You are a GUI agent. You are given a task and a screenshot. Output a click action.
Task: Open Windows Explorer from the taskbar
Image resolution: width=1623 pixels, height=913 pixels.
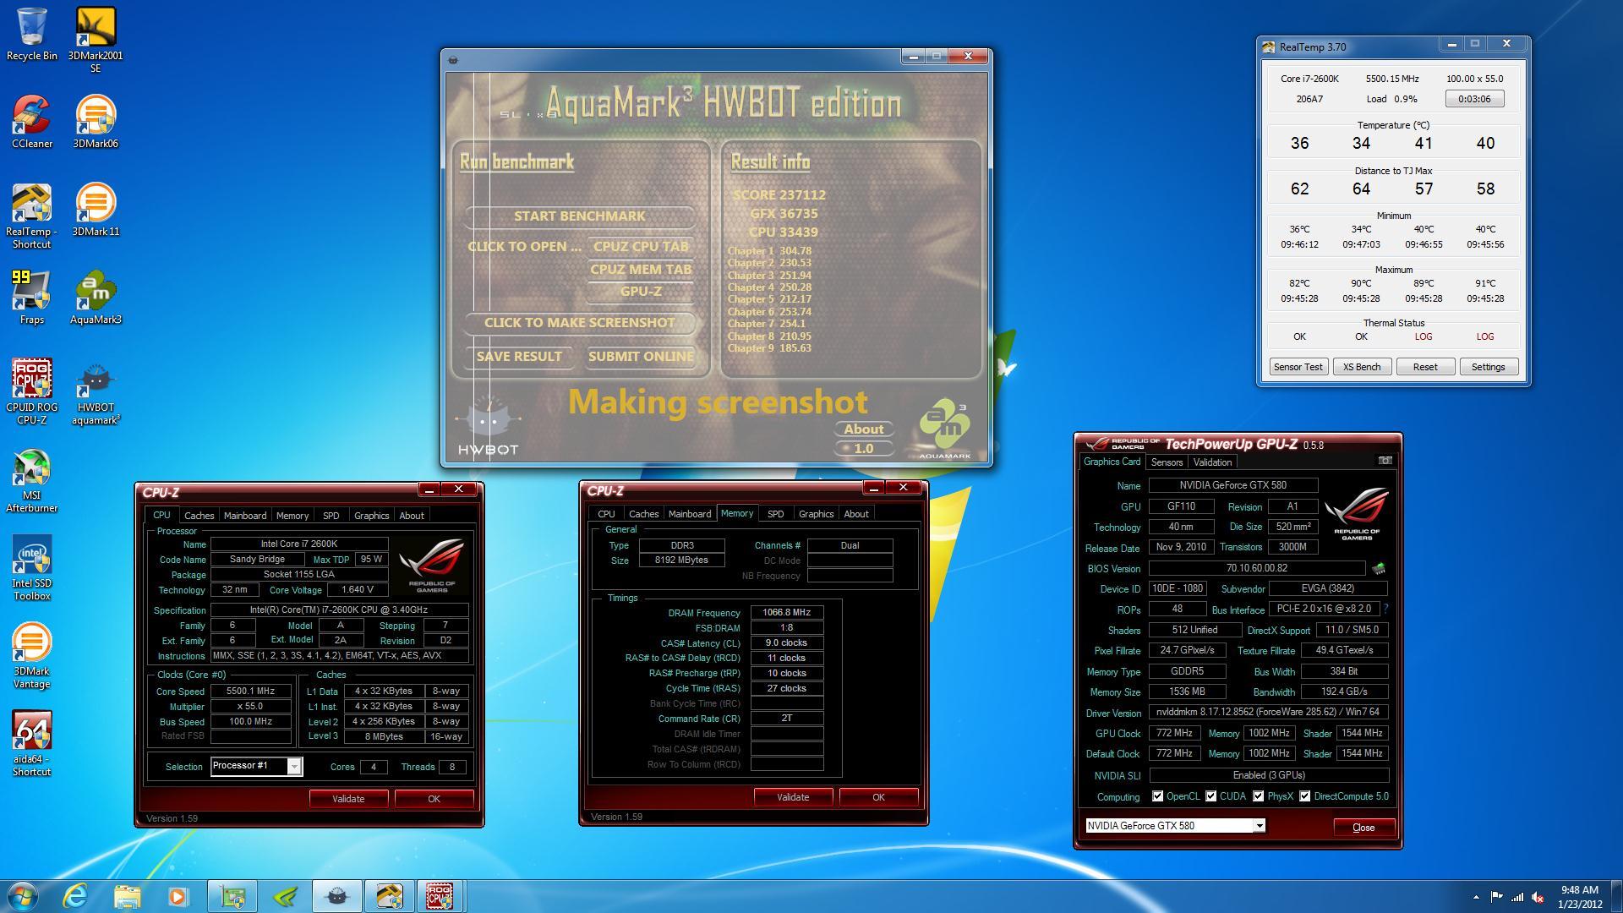tap(127, 896)
